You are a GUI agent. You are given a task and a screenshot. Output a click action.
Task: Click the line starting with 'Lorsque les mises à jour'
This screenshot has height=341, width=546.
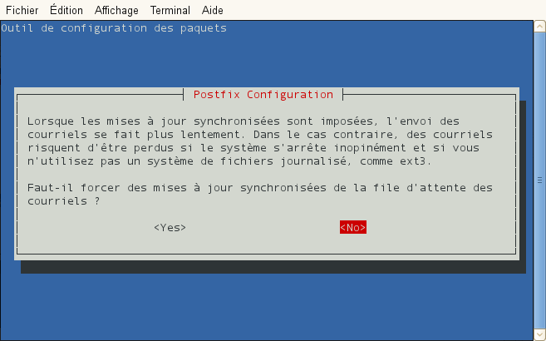point(243,121)
